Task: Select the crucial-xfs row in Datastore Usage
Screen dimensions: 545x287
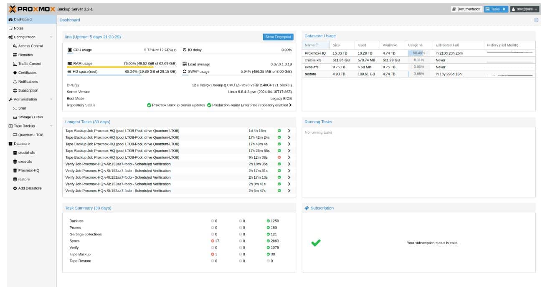Action: point(418,60)
